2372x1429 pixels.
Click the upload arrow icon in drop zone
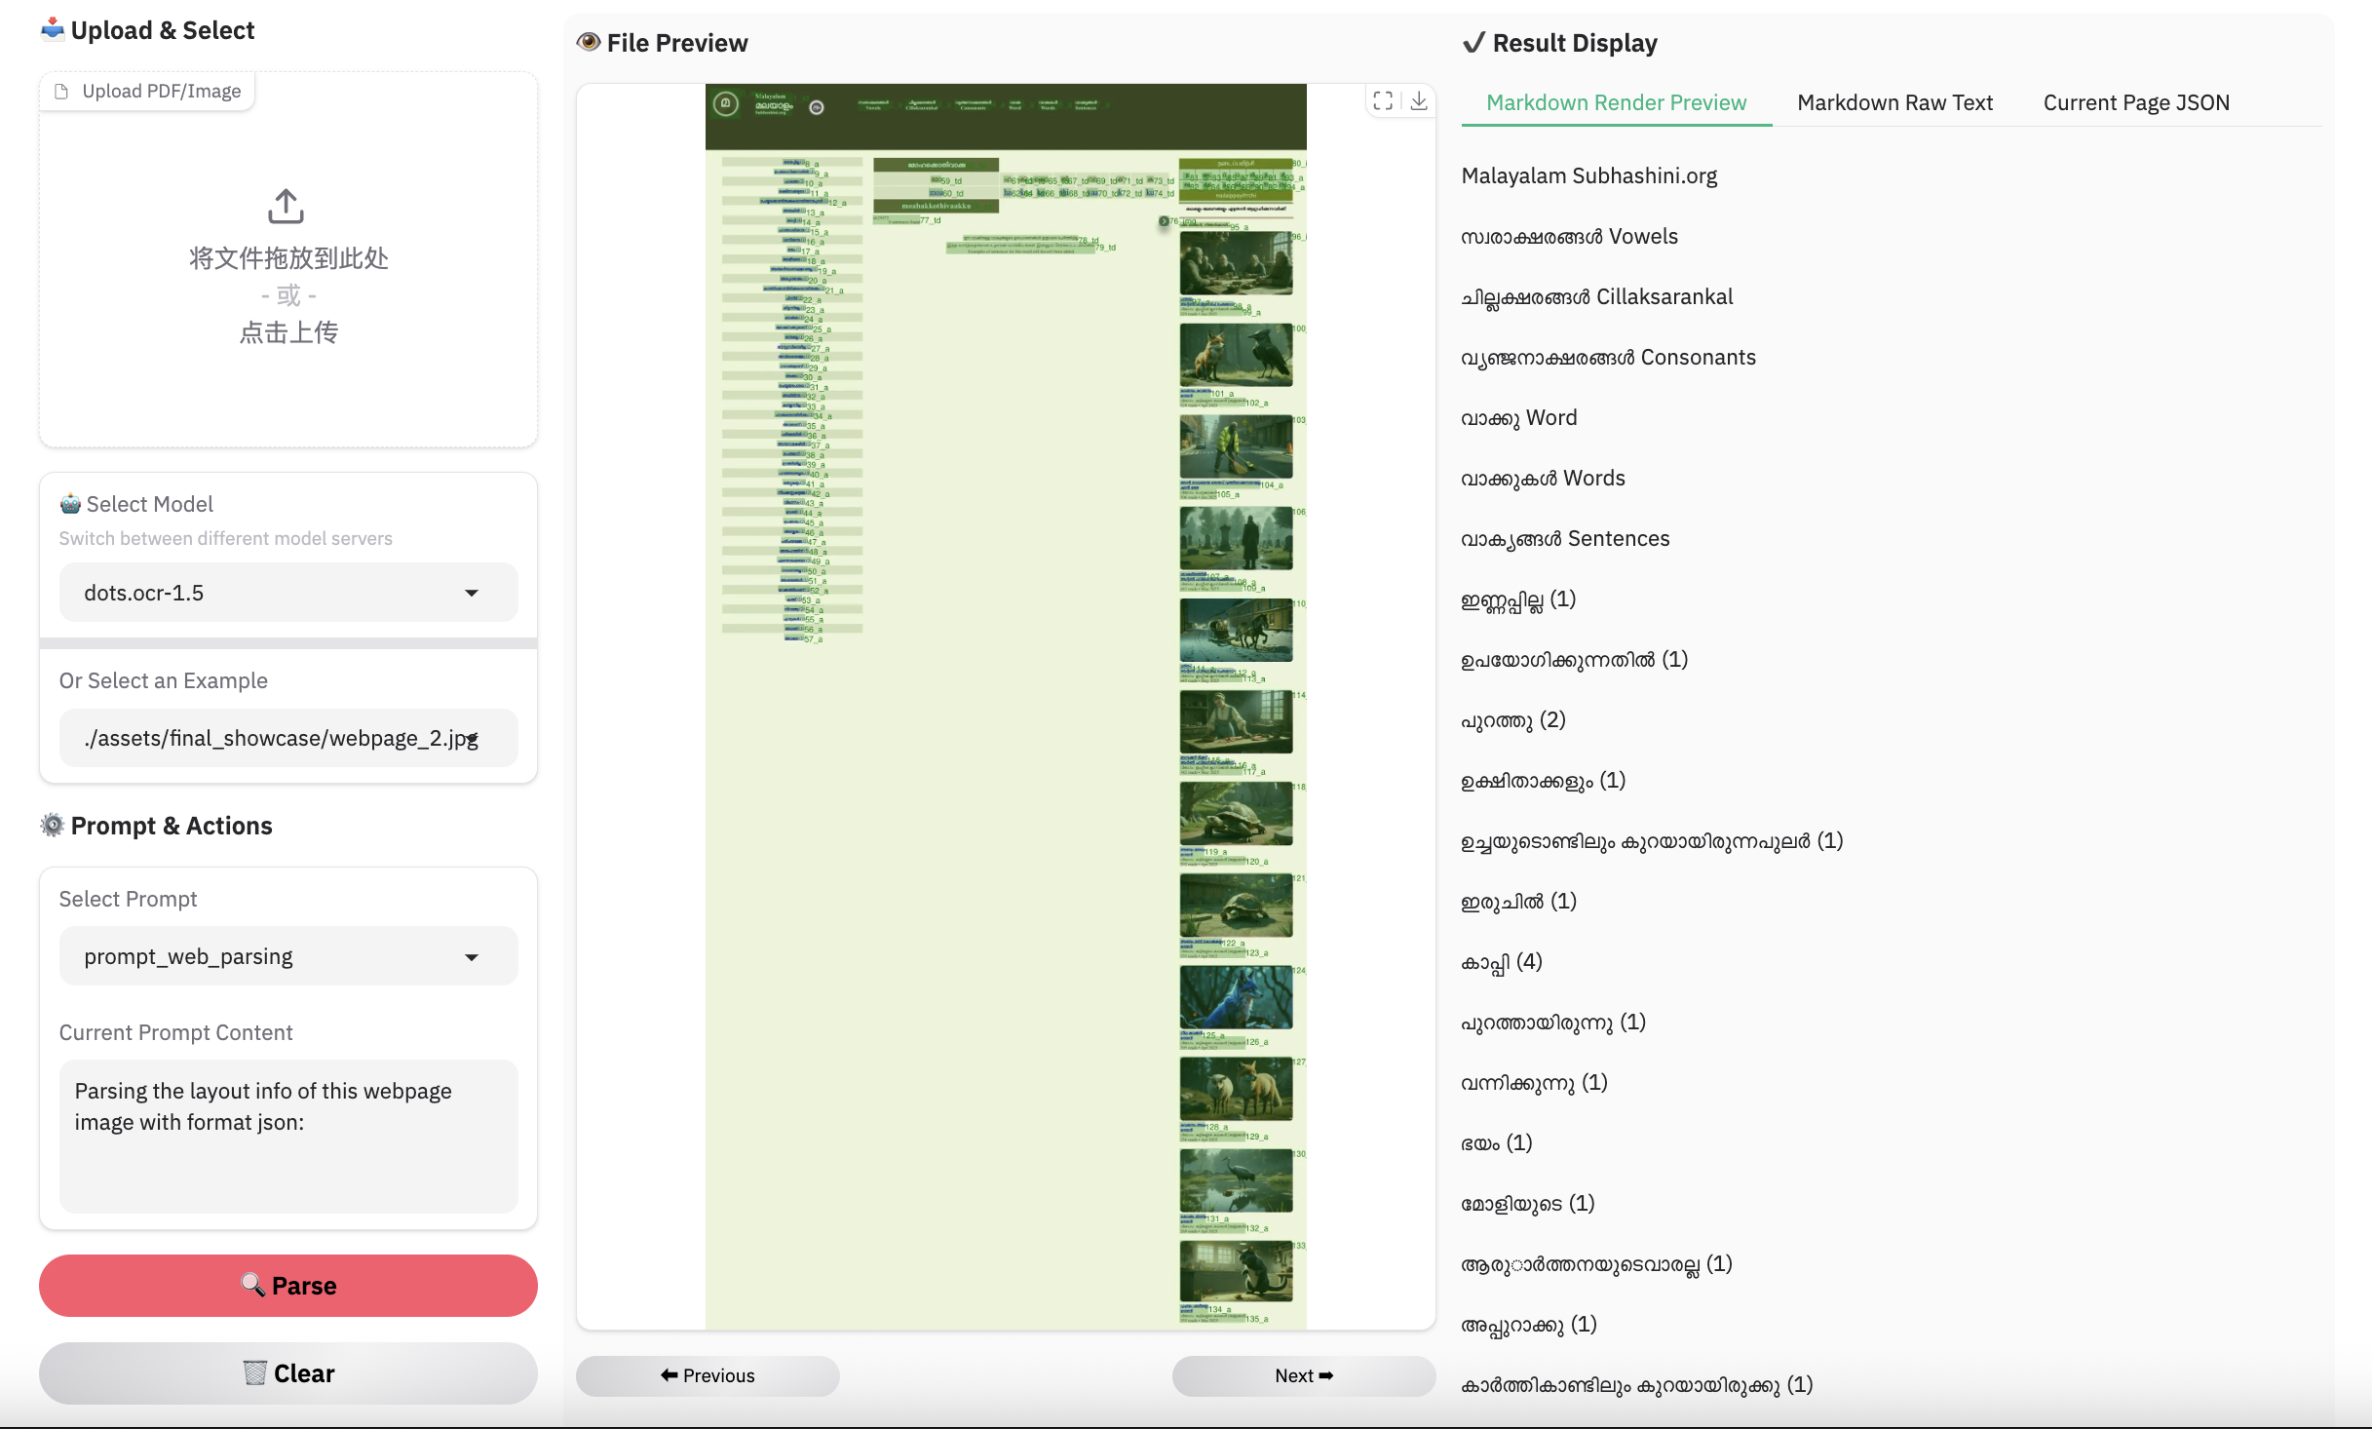pos(286,207)
